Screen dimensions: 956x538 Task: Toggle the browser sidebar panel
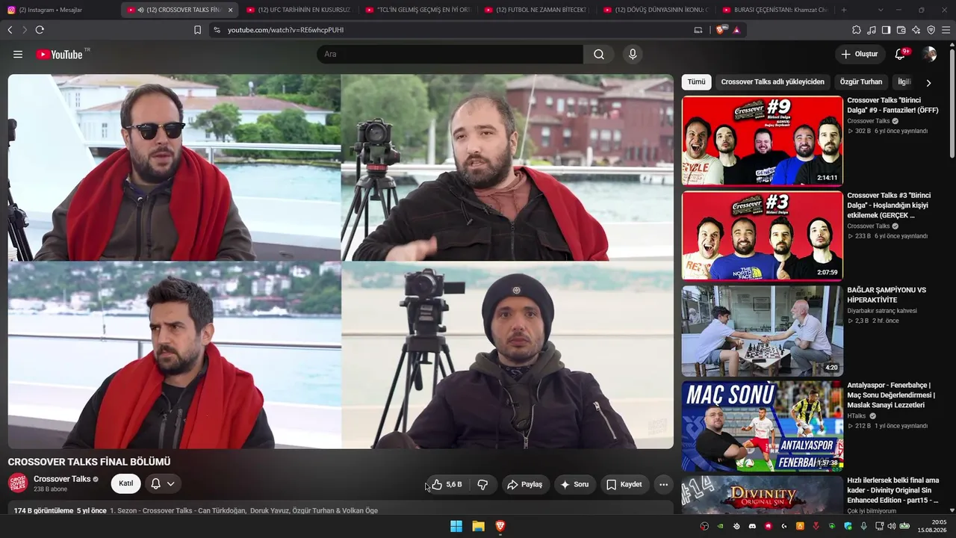click(x=886, y=30)
